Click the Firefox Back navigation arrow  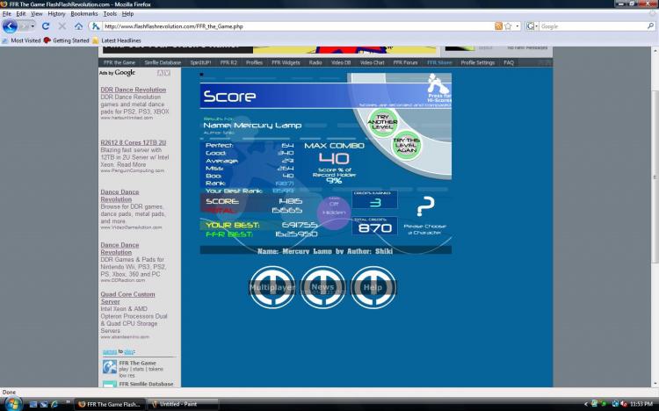coord(10,26)
